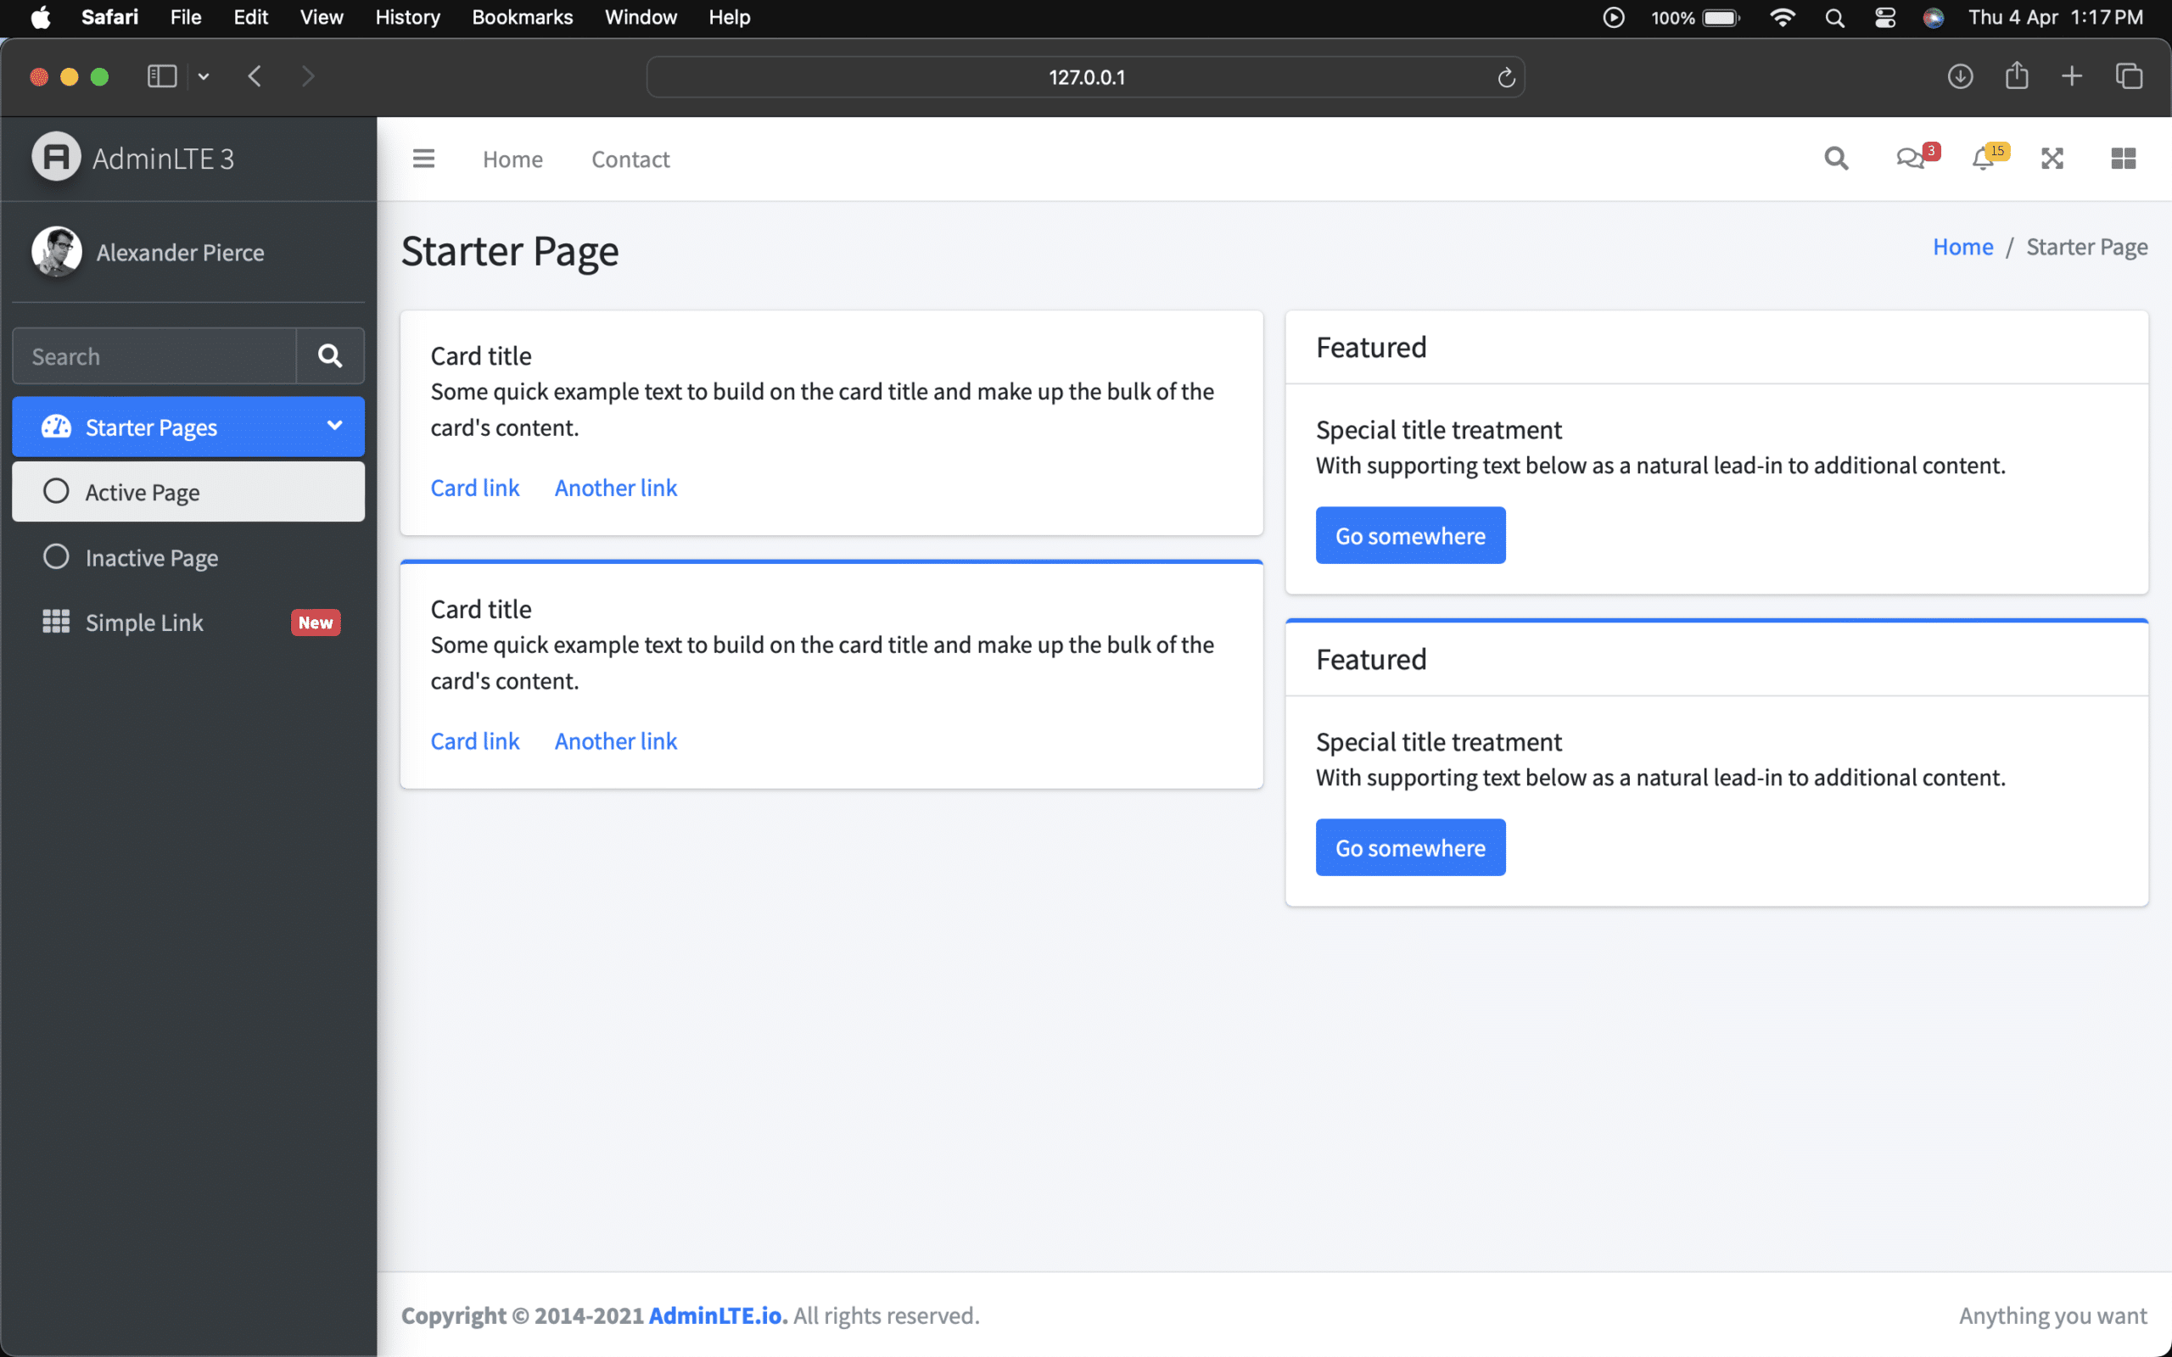The width and height of the screenshot is (2172, 1357).
Task: Click Home in the breadcrumb trail
Action: click(1962, 246)
